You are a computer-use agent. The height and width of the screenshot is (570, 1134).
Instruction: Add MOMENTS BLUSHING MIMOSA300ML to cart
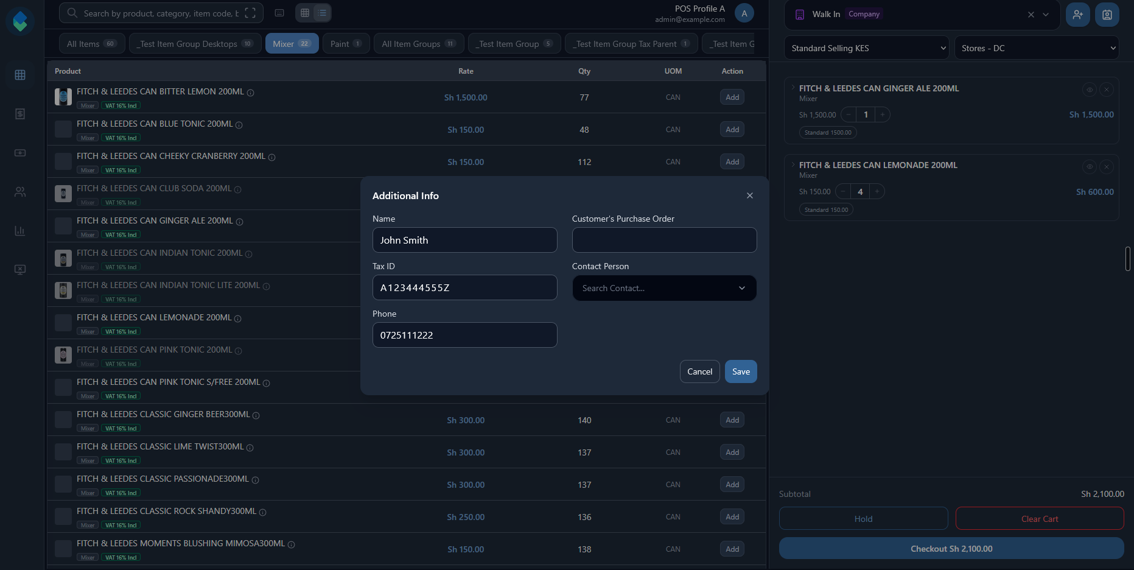pyautogui.click(x=732, y=549)
